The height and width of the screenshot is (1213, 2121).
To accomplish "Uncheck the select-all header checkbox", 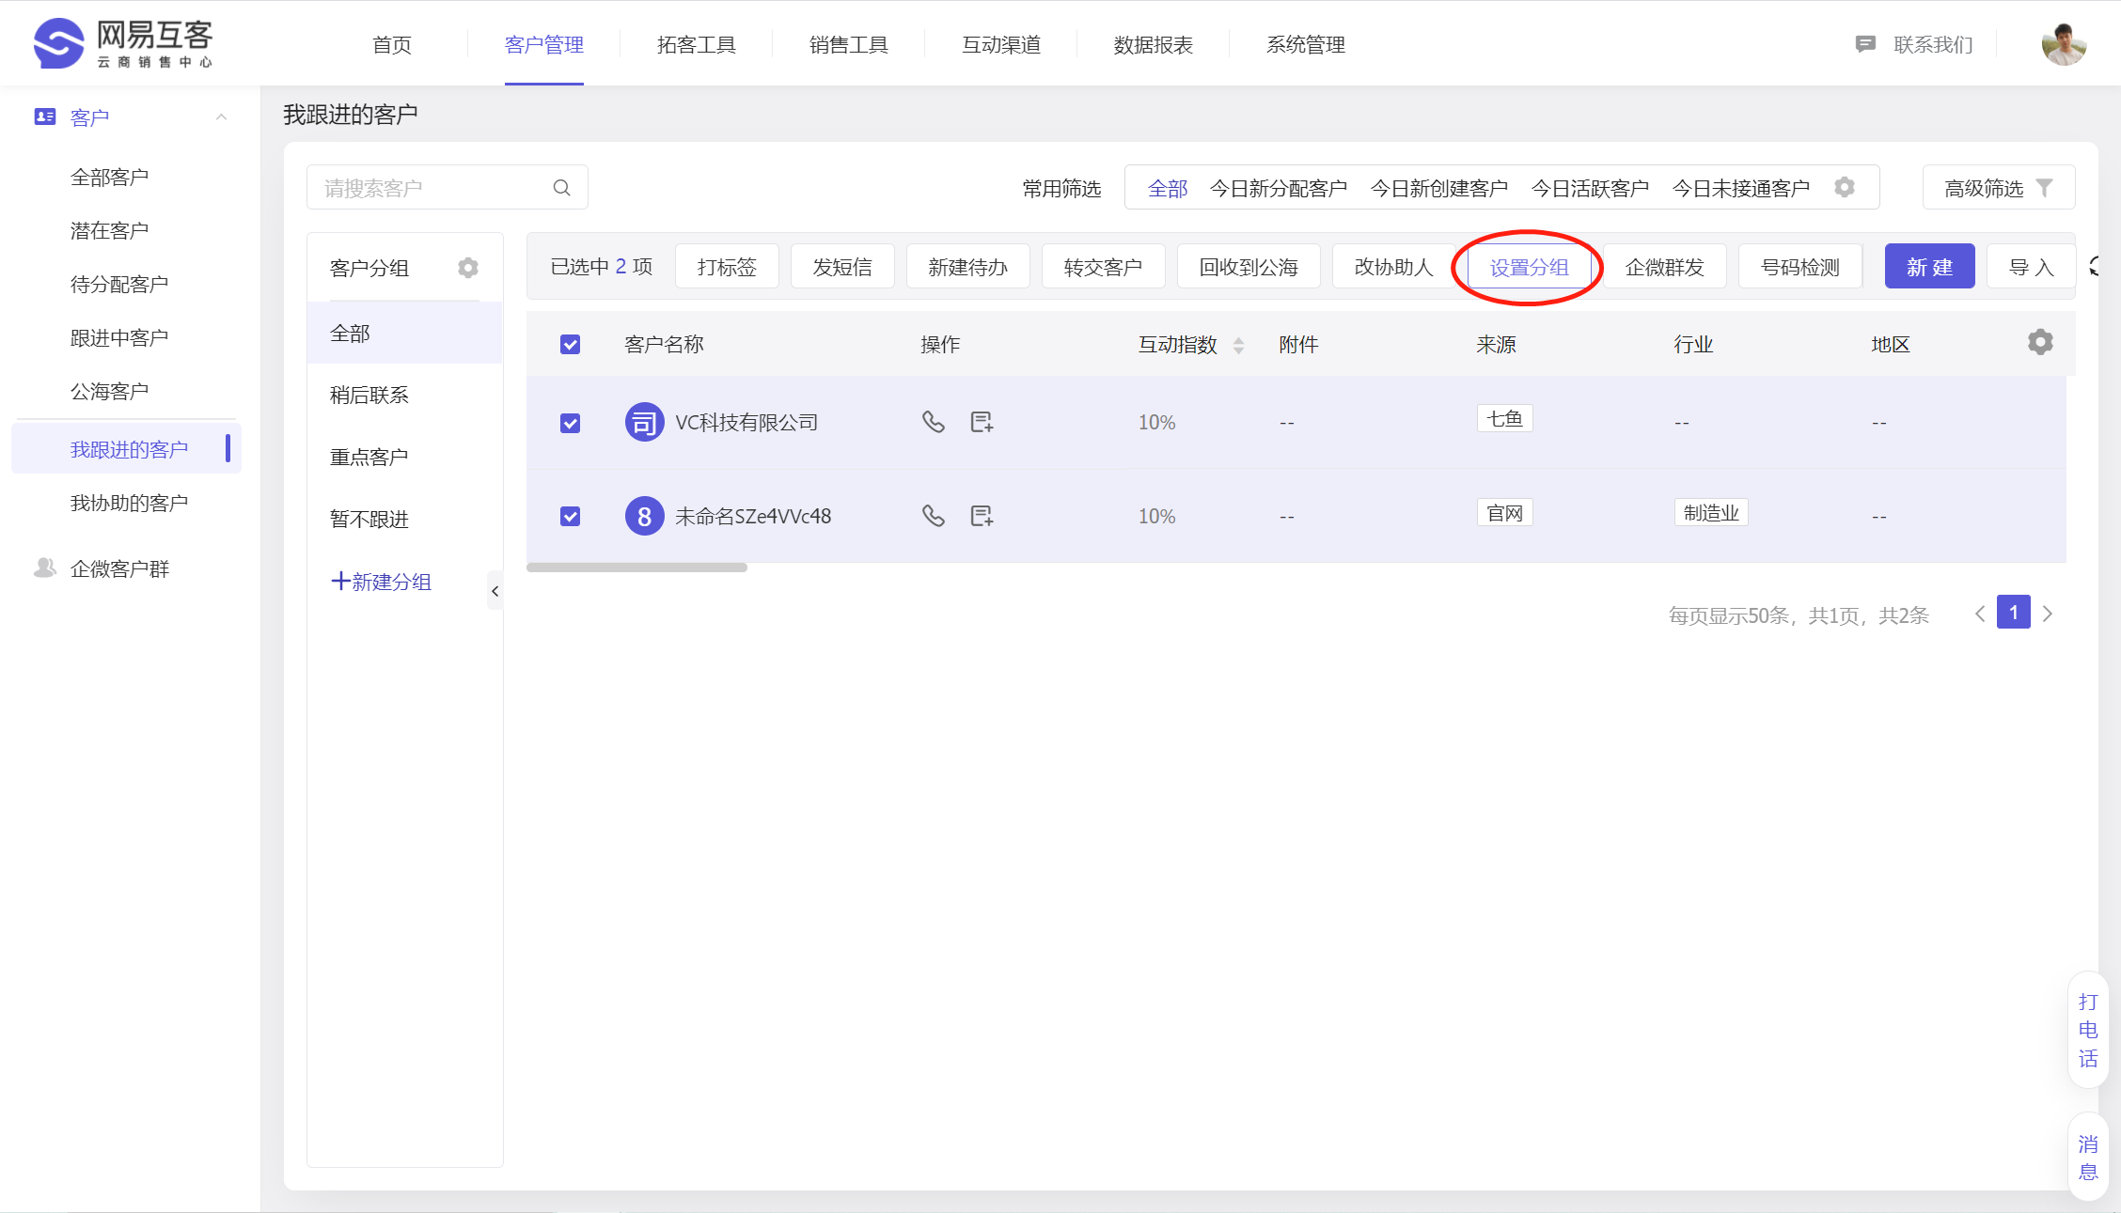I will coord(570,344).
